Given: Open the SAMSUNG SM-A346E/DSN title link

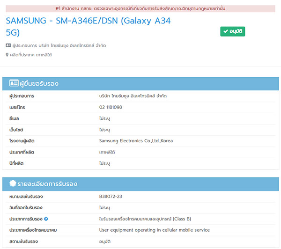Looking at the screenshot, I should point(88,27).
